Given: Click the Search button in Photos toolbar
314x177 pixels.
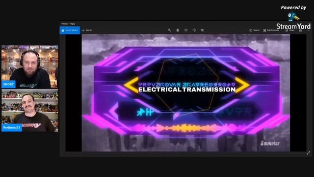Looking at the screenshot, I should tap(254, 30).
